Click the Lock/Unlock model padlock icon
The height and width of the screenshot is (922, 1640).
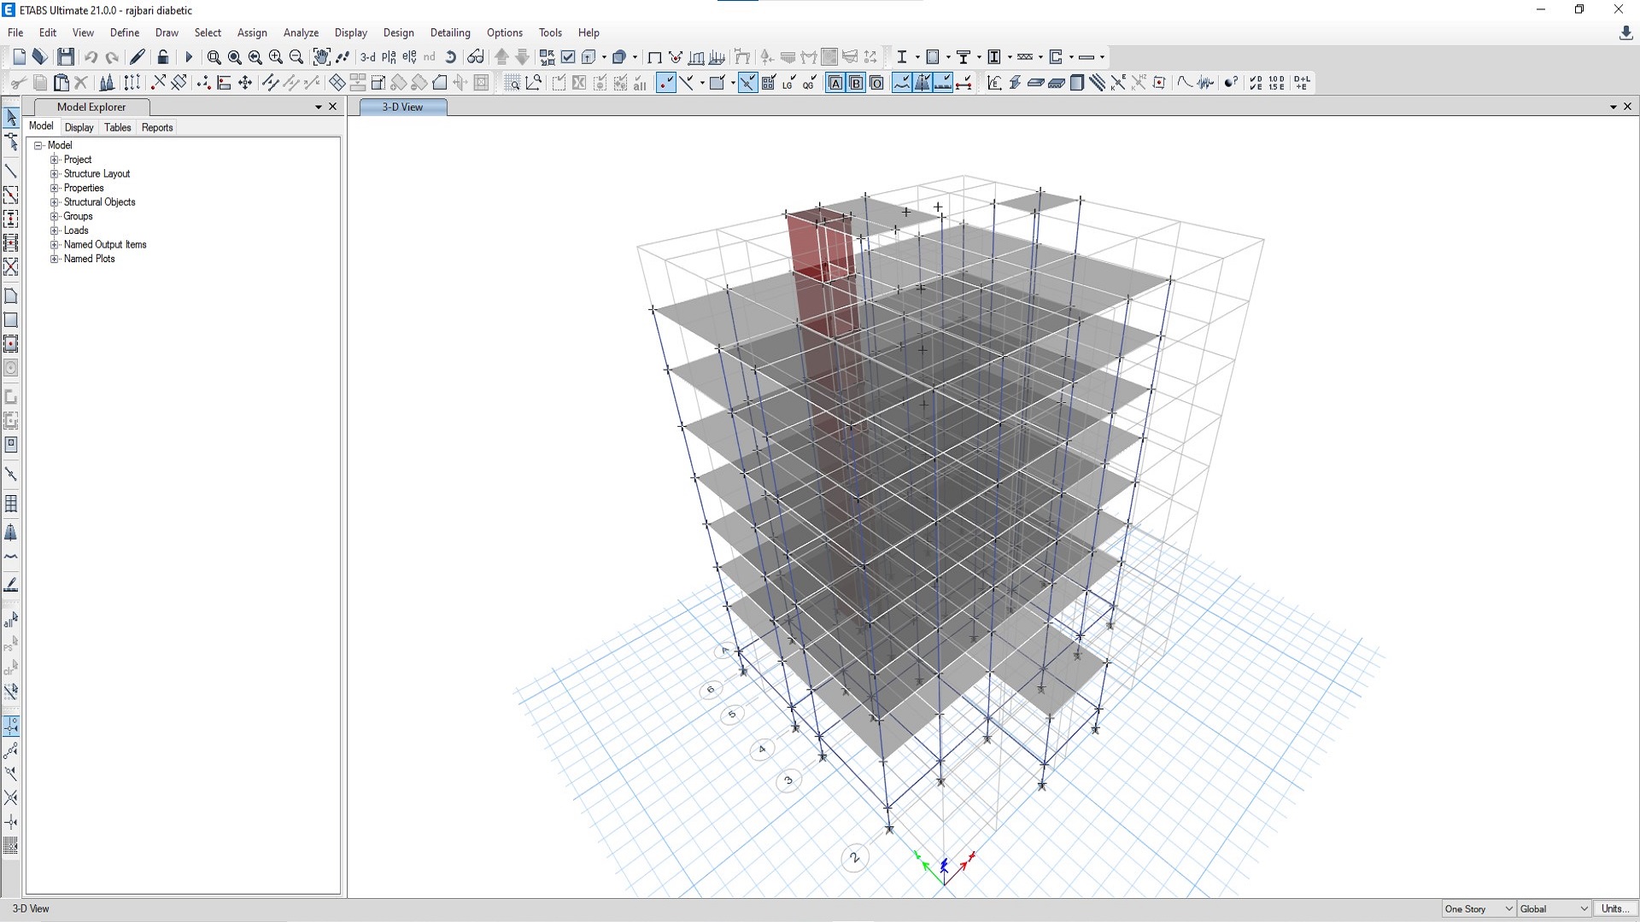coord(163,57)
